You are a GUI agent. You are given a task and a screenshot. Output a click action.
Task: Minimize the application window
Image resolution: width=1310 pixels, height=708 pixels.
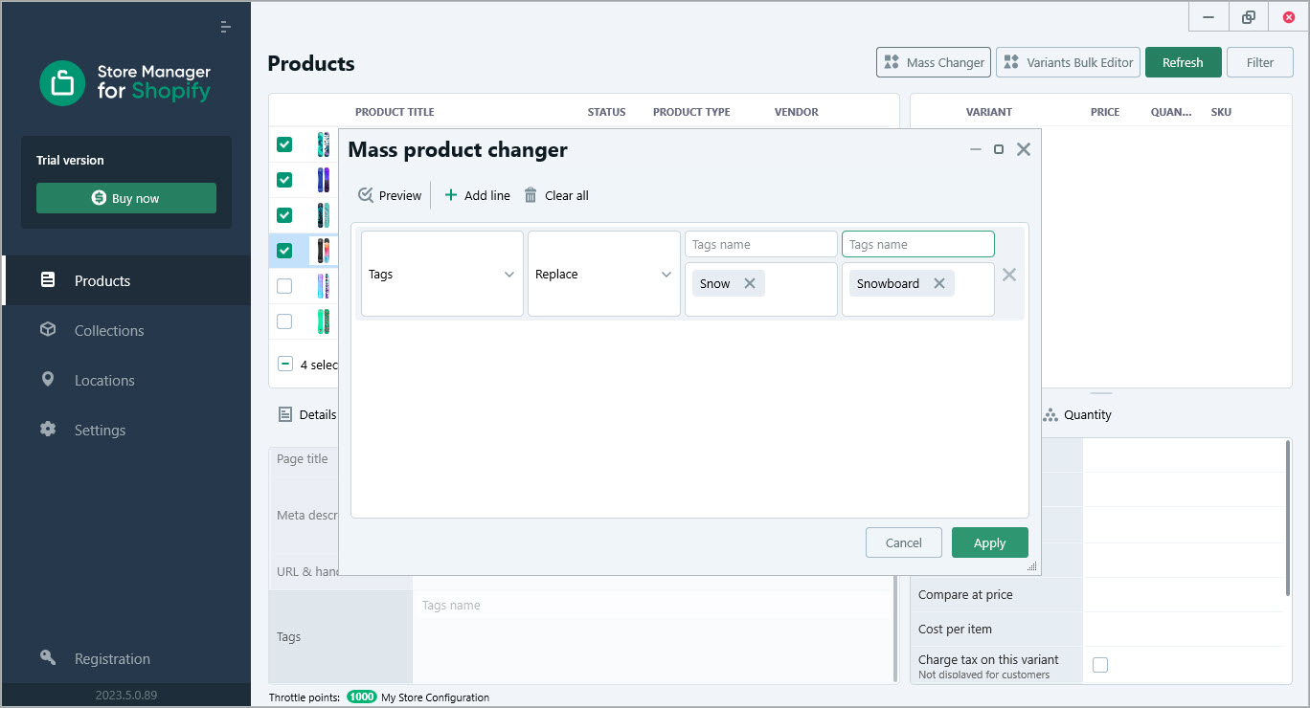click(1208, 17)
